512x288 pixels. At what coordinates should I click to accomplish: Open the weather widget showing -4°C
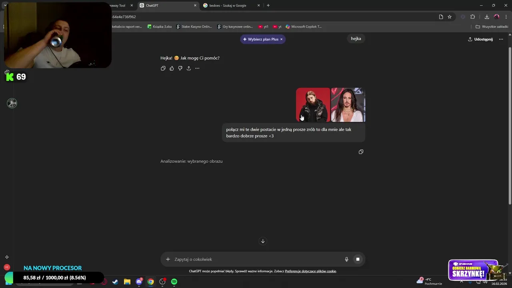429,281
